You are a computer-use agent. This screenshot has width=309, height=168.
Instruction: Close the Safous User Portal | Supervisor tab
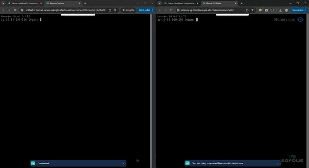click(41, 3)
